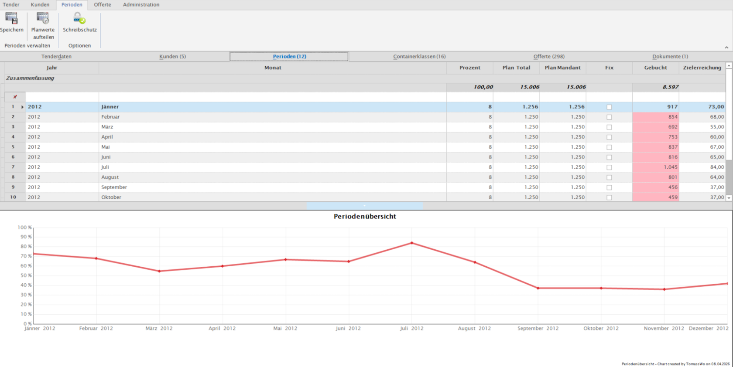733x367 pixels.
Task: Check the Fix checkbox for August
Action: click(x=609, y=177)
